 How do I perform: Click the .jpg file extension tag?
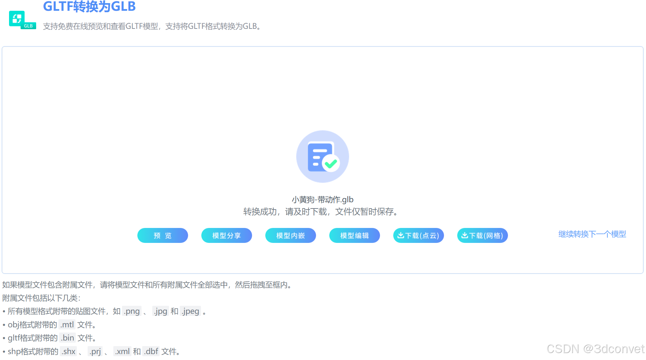click(x=161, y=311)
